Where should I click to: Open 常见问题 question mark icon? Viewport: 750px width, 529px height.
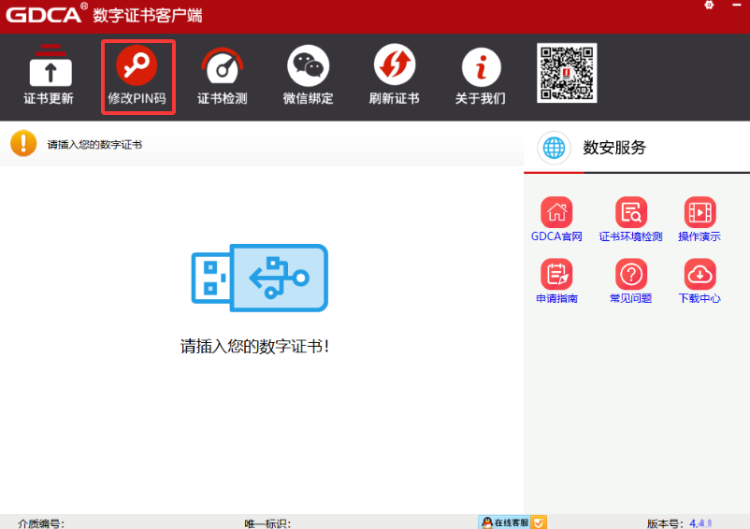coord(630,275)
